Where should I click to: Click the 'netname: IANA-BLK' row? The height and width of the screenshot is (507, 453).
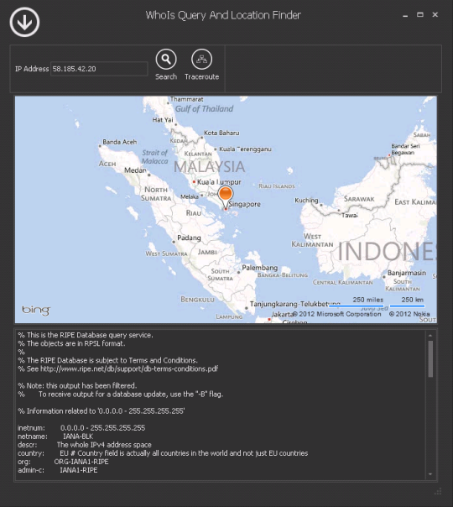(x=55, y=436)
